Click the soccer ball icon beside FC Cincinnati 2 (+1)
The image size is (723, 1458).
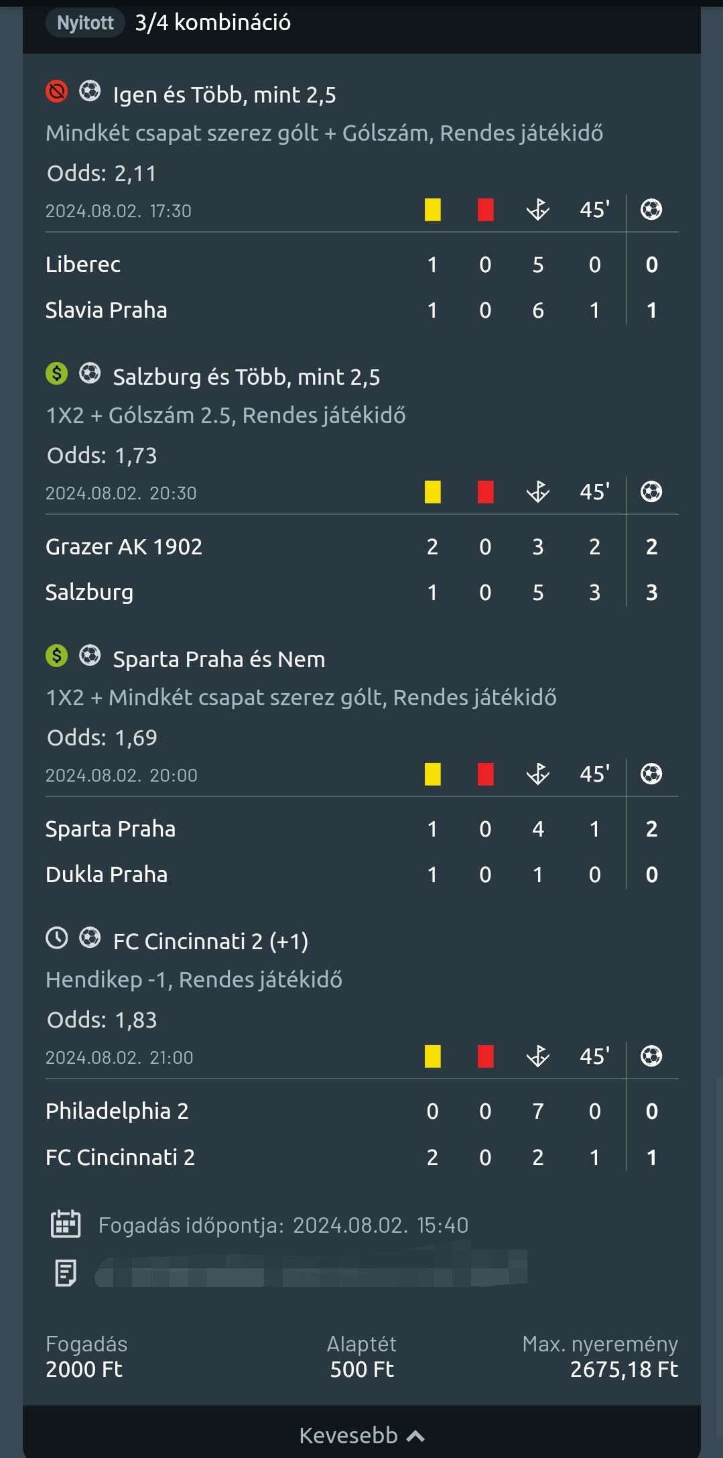click(x=90, y=938)
